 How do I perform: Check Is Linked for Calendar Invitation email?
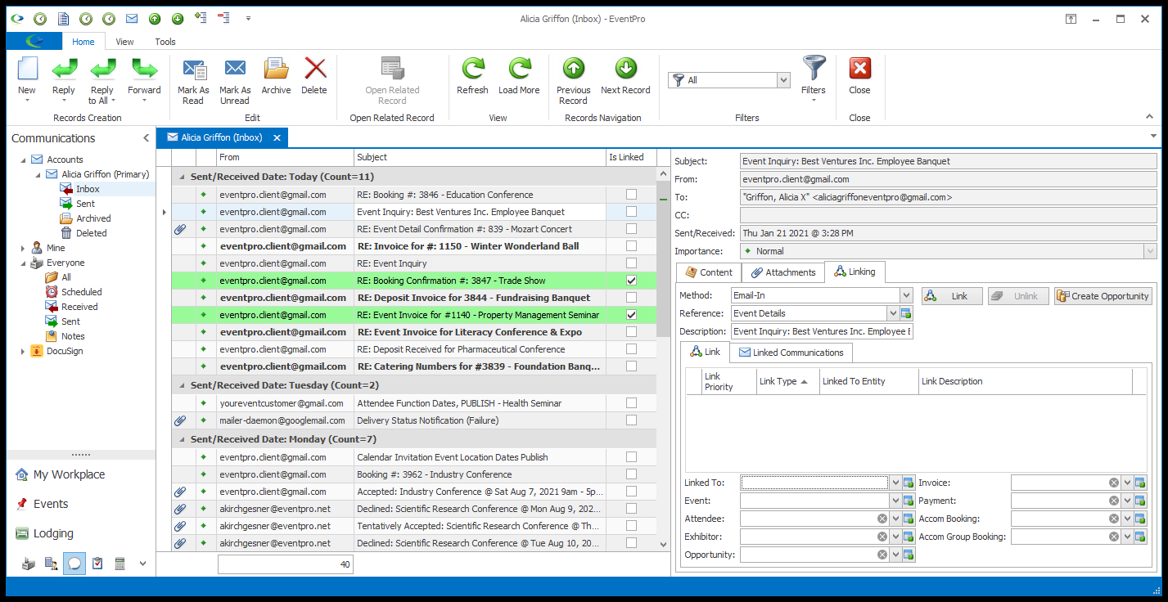pos(631,457)
